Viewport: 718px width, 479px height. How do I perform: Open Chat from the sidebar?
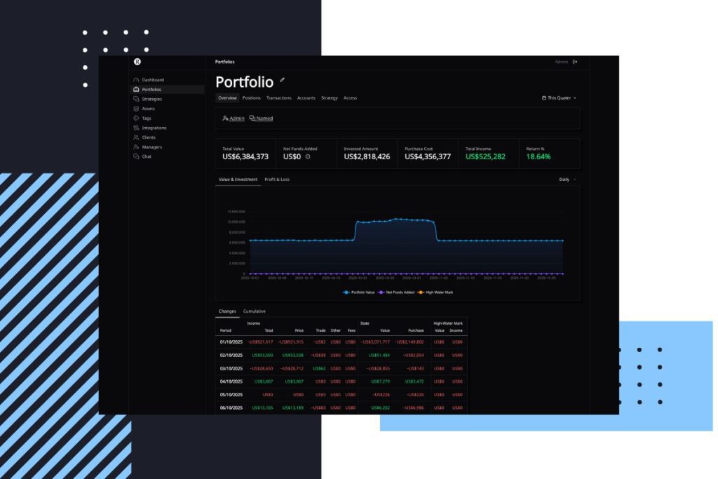pyautogui.click(x=147, y=156)
